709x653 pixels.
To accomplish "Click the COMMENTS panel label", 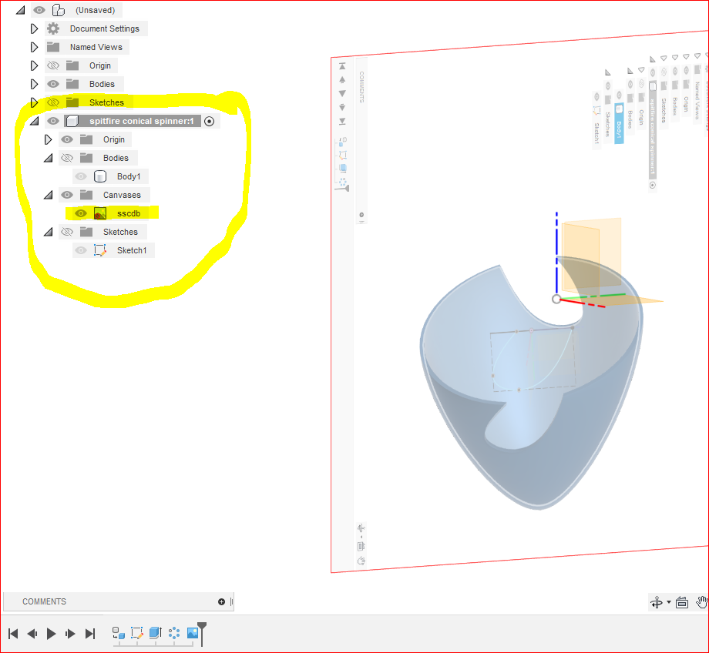I will [45, 601].
